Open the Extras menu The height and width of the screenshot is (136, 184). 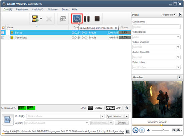tap(65, 9)
